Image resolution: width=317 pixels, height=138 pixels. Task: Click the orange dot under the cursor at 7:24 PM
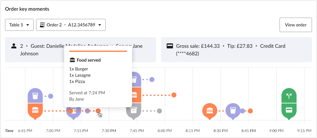(98, 111)
